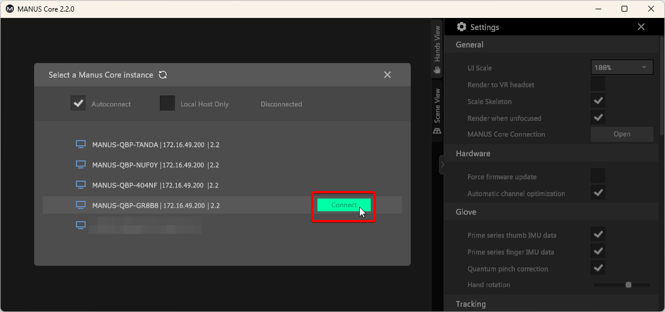The width and height of the screenshot is (665, 312).
Task: Tick the Force firmware update checkbox
Action: pos(598,177)
